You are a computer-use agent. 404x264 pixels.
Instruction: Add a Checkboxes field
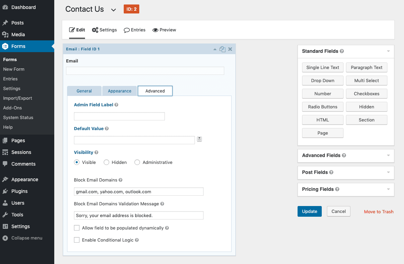point(366,94)
